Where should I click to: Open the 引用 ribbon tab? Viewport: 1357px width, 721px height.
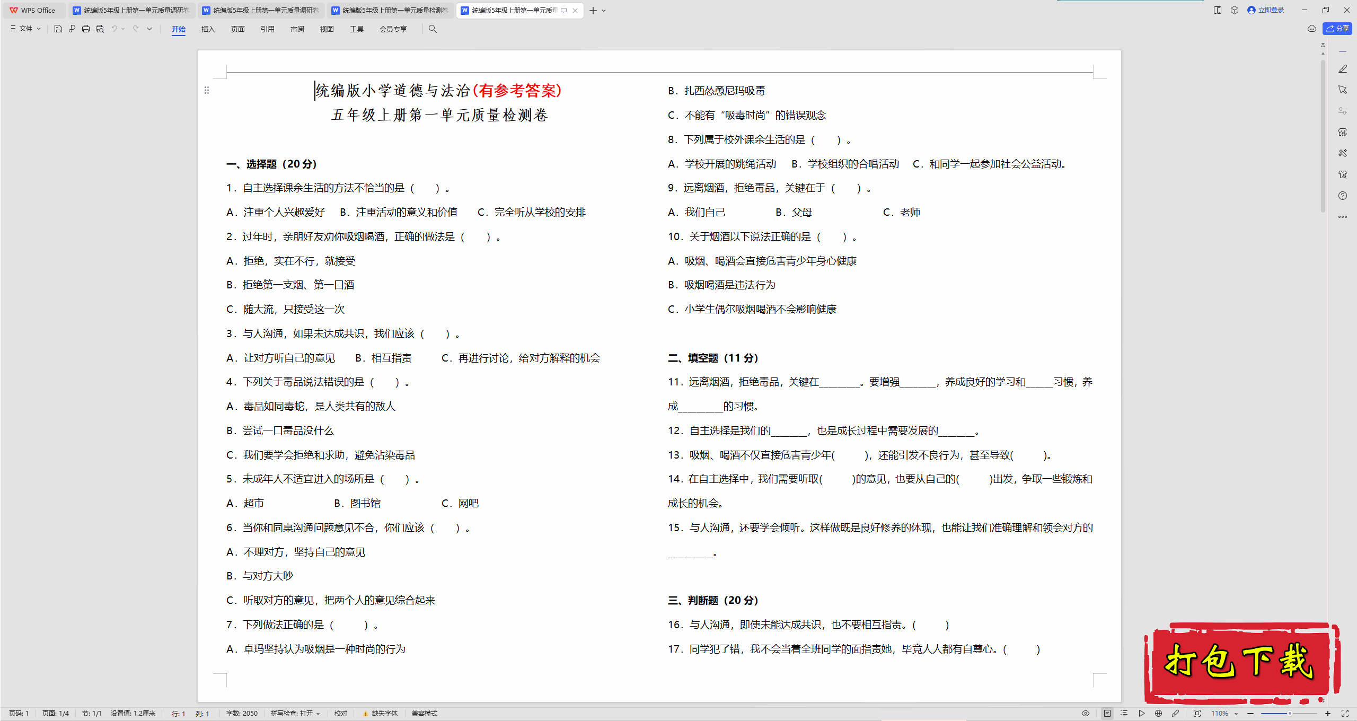tap(268, 29)
